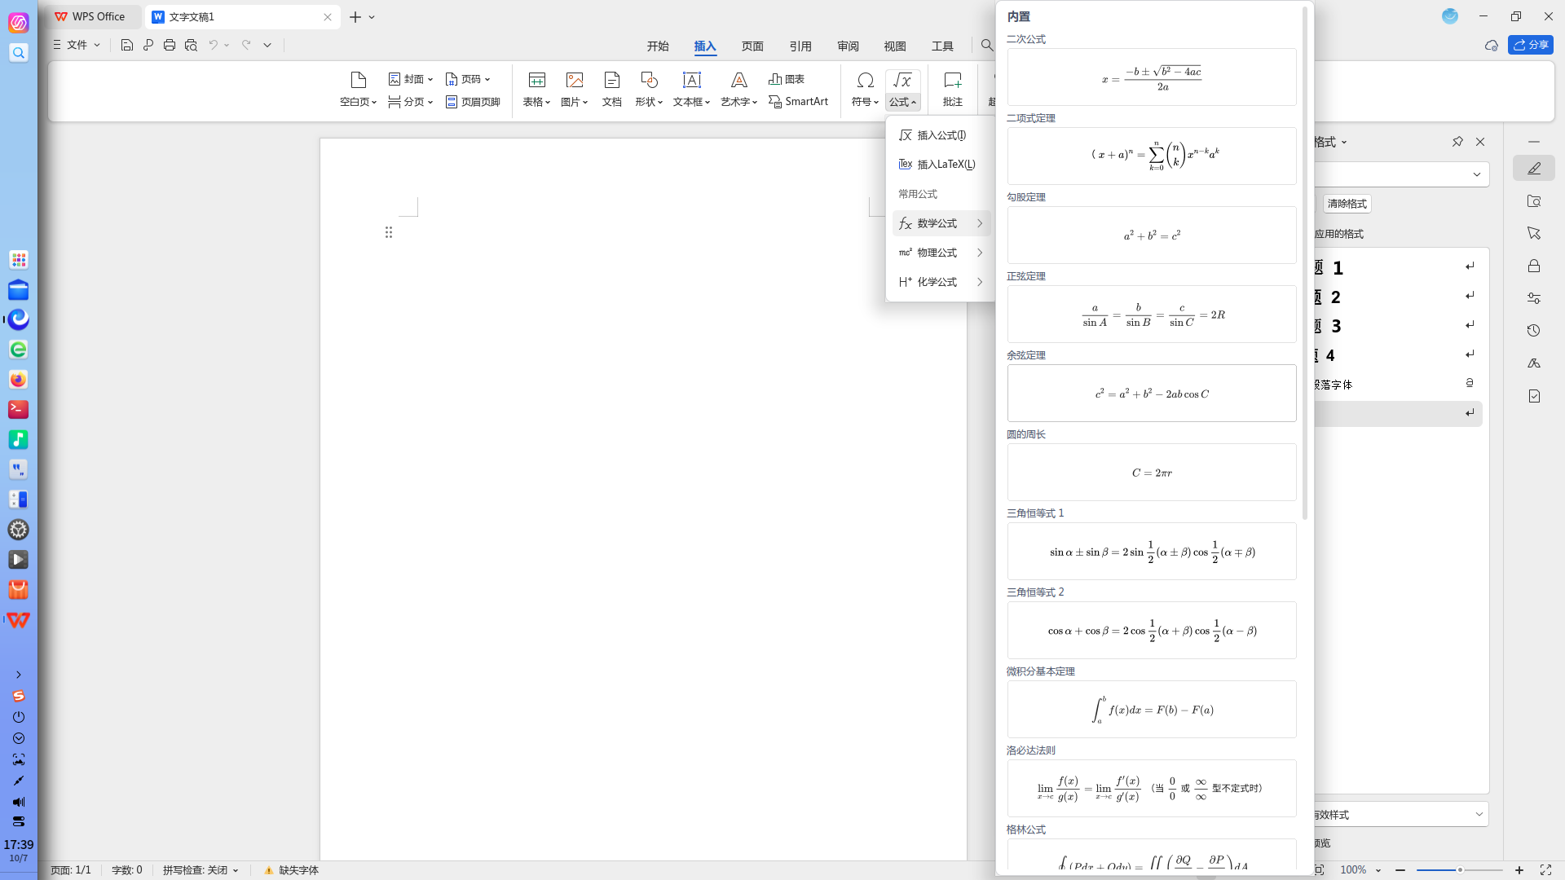Viewport: 1565px width, 880px height.
Task: Pin the styles side panel
Action: [1457, 142]
